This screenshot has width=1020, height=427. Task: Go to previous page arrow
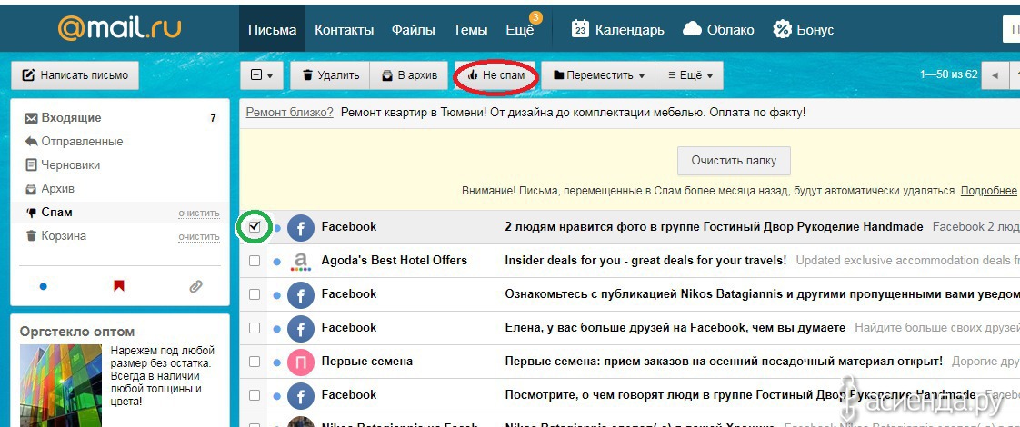tap(994, 75)
